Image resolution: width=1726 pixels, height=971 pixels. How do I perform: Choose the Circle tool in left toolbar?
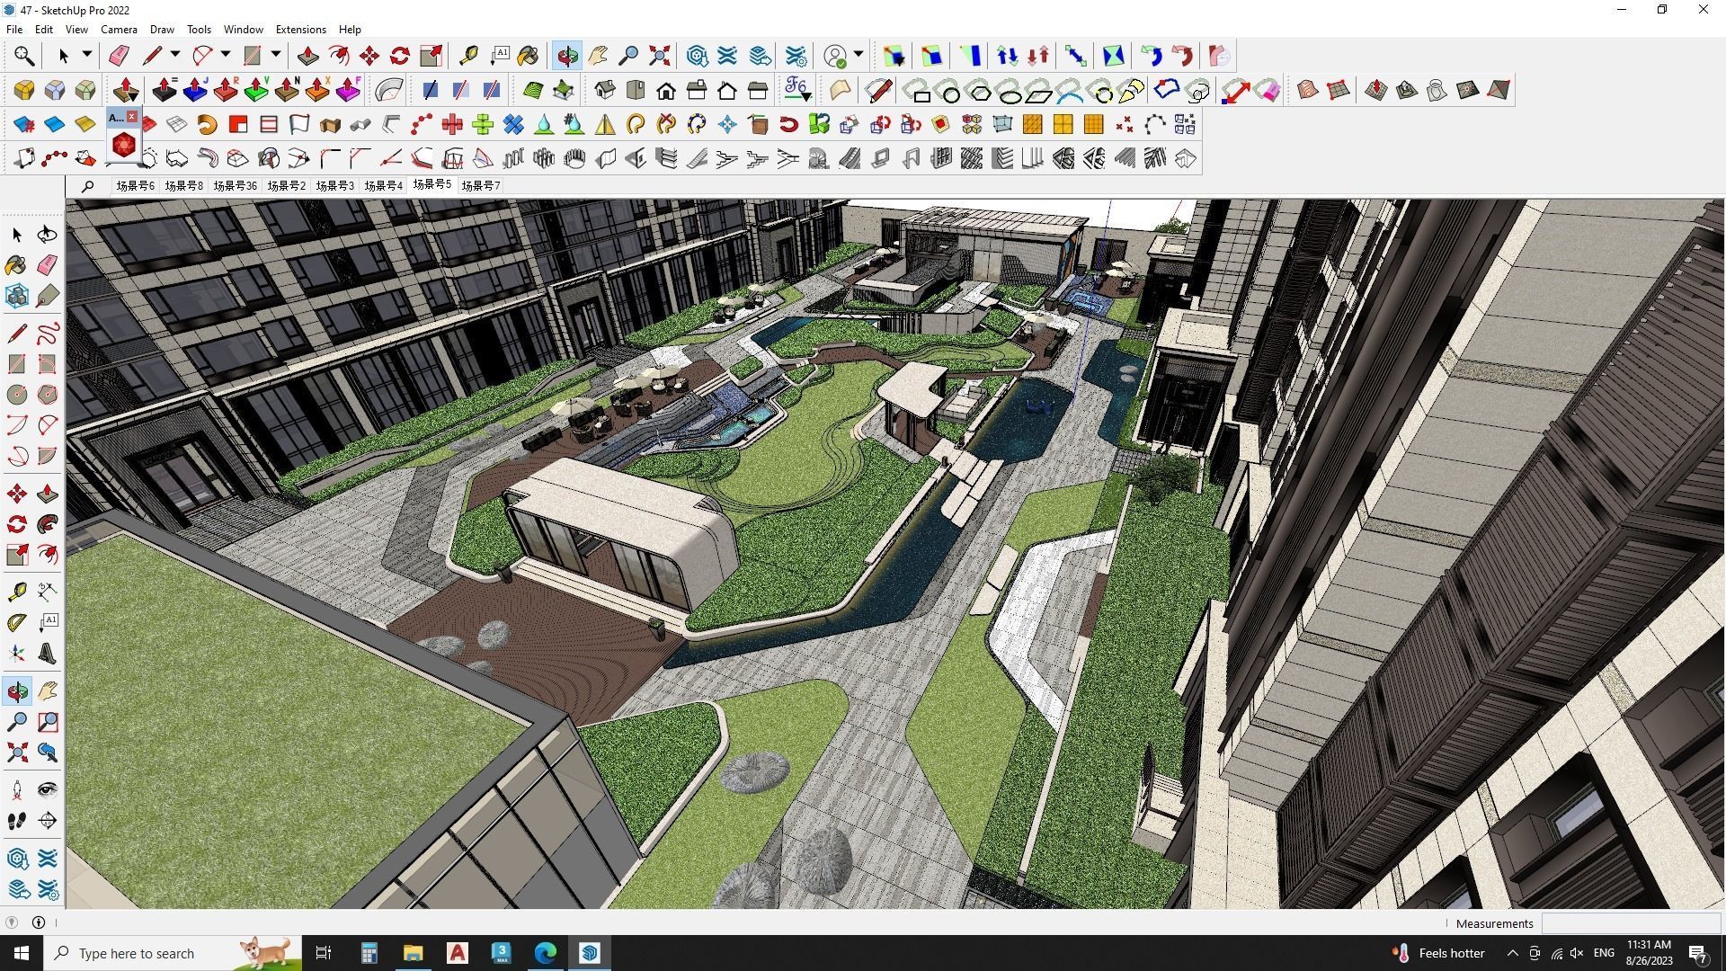pos(17,394)
